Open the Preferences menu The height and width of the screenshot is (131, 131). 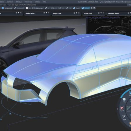point(28,2)
